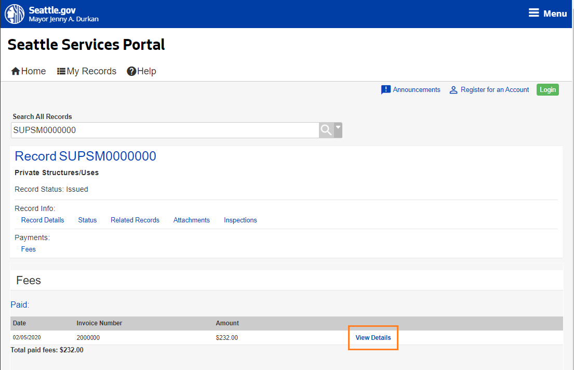Click the Home house icon
This screenshot has height=370, width=574.
click(x=16, y=71)
